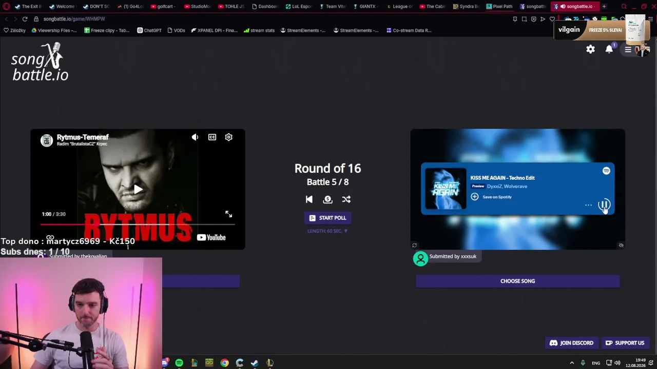Play the Rytmus-Temeraf YouTube video
Image resolution: width=657 pixels, height=369 pixels.
138,190
